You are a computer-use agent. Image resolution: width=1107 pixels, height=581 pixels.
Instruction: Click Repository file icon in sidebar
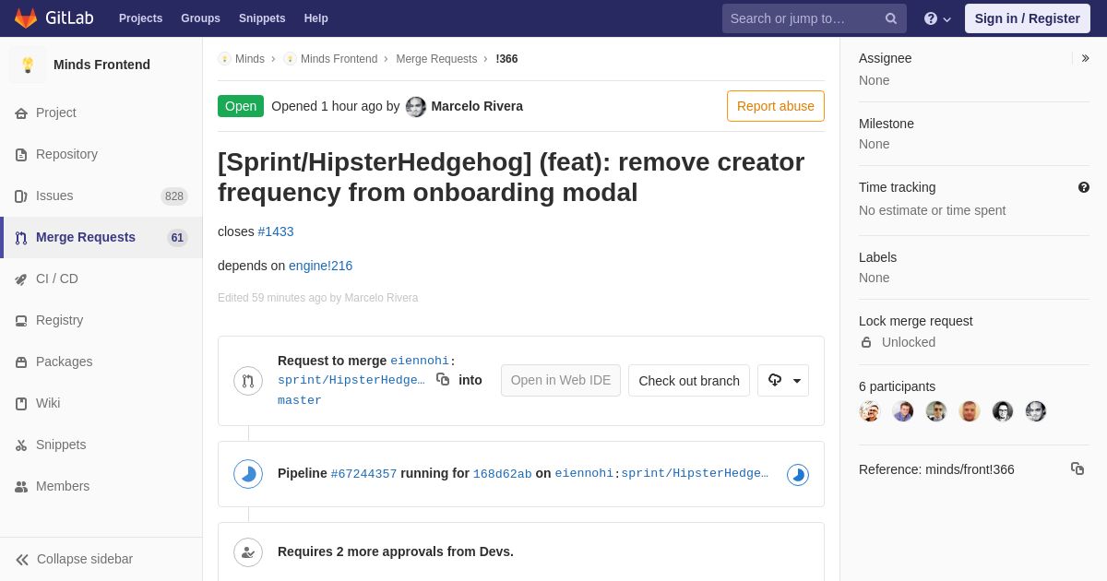(21, 155)
